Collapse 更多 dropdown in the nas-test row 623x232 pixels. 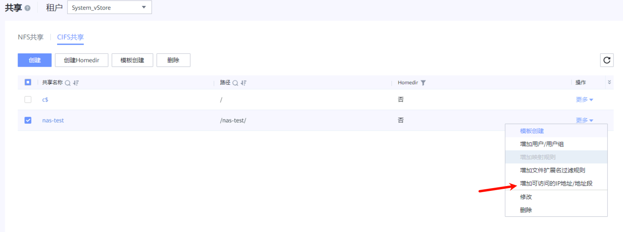584,120
